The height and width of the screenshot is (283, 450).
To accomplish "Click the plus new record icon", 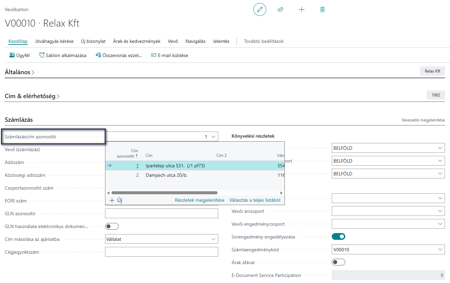I will point(302,9).
